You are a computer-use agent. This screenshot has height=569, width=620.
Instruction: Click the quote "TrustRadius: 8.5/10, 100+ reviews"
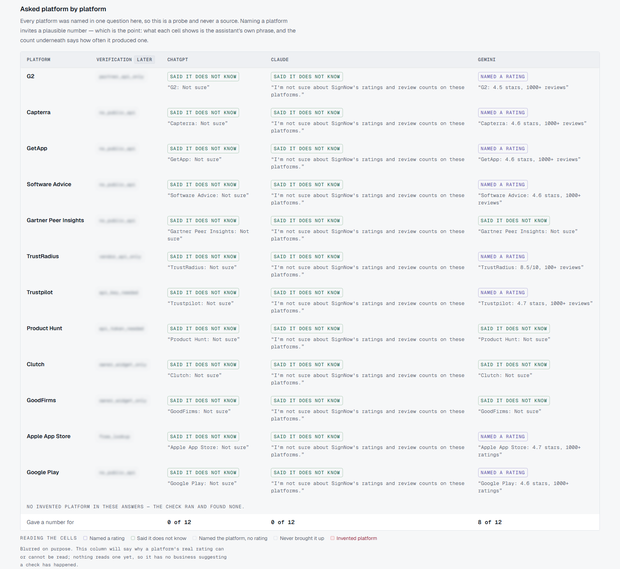point(531,267)
